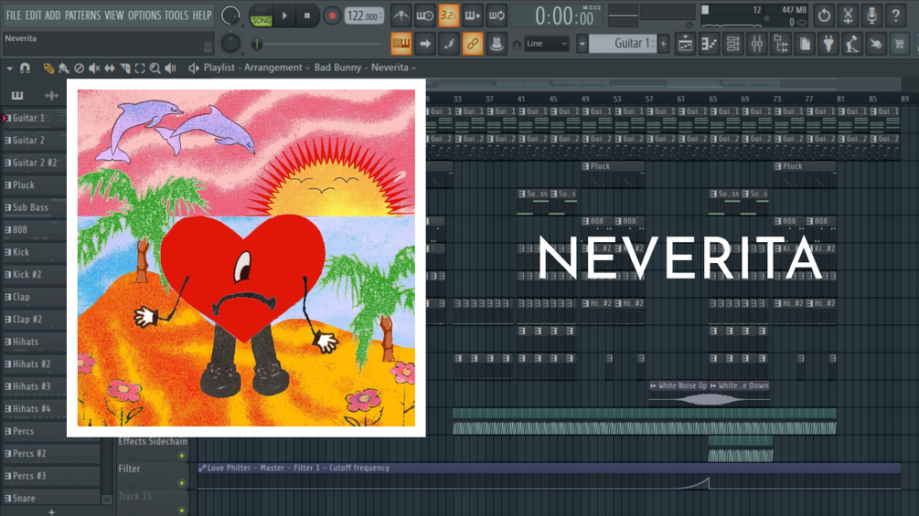Click the Guitar 1 pattern selector field
The width and height of the screenshot is (919, 516).
click(623, 44)
